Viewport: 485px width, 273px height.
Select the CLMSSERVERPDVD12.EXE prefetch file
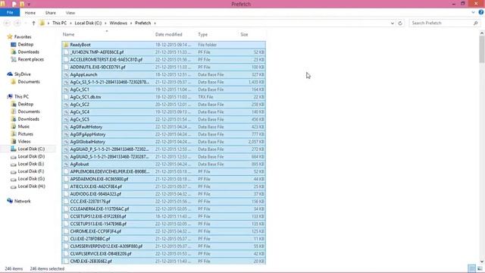click(x=164, y=246)
